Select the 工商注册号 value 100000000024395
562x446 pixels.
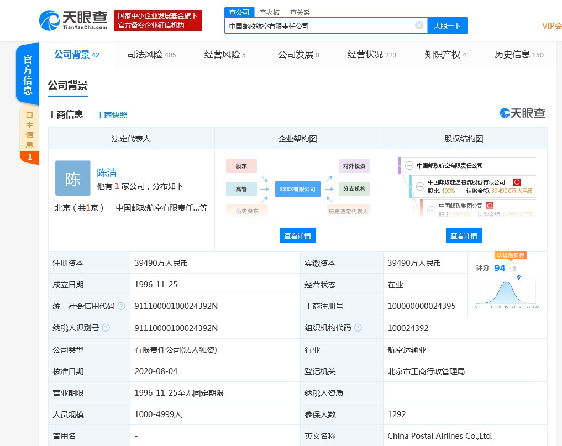[x=422, y=306]
